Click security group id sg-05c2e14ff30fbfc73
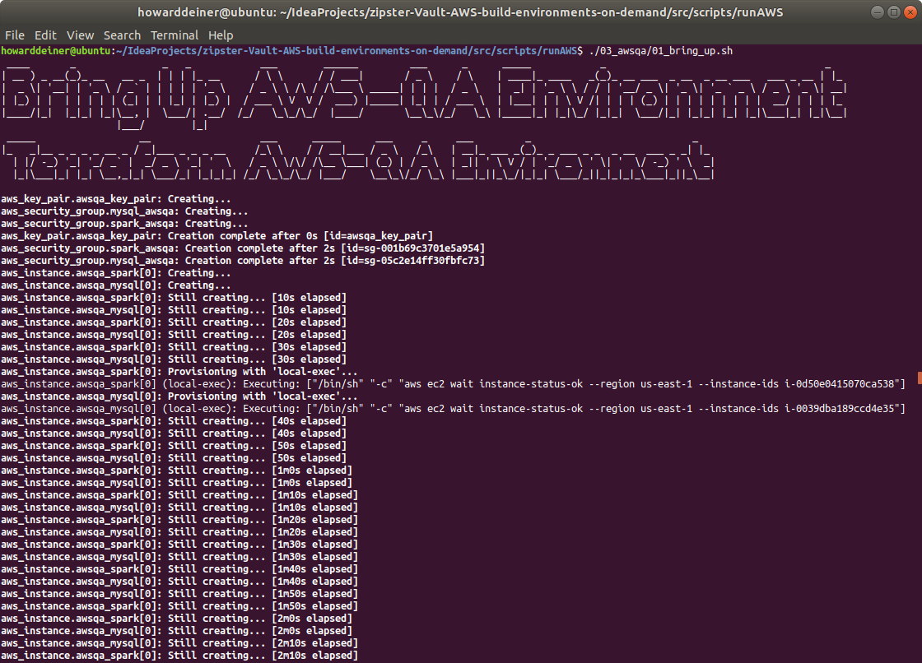Viewport: 922px width, 663px height. coord(412,261)
